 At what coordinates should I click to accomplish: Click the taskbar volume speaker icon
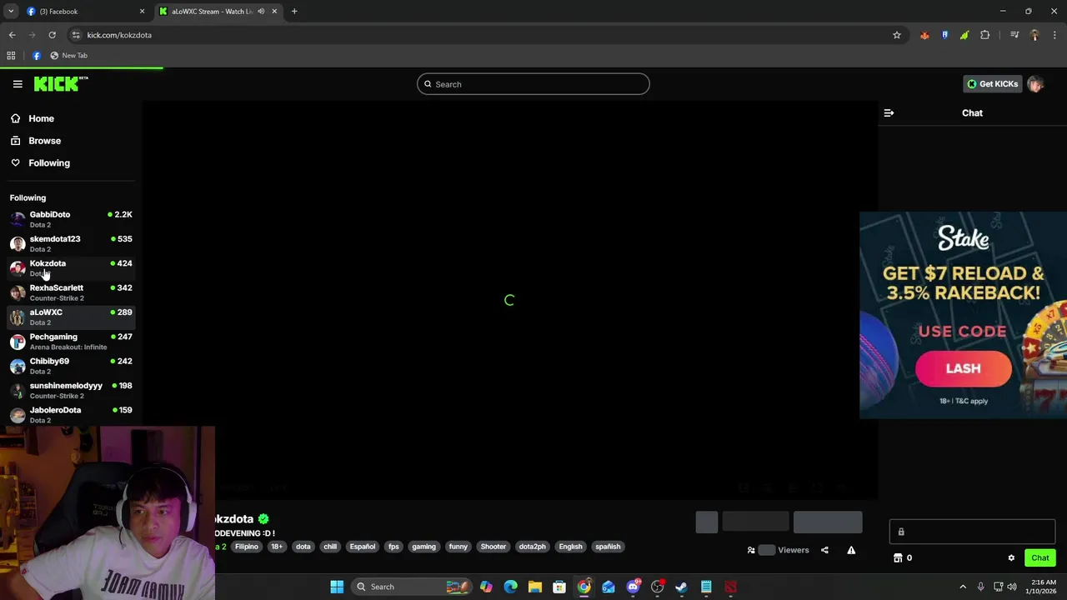[1012, 587]
